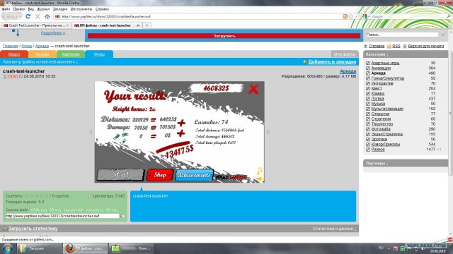Expand Статистика и данные section
453x254 pixels.
334,229
